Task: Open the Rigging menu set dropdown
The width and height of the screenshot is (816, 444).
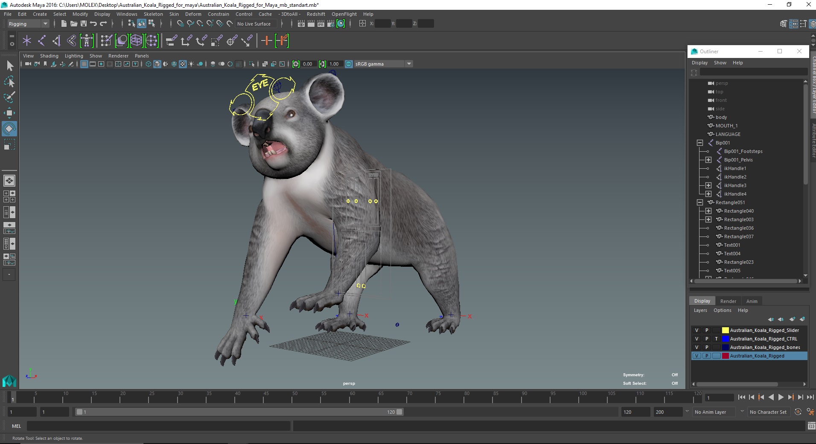Action: click(x=28, y=24)
